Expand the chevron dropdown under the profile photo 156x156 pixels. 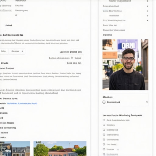click(147, 102)
